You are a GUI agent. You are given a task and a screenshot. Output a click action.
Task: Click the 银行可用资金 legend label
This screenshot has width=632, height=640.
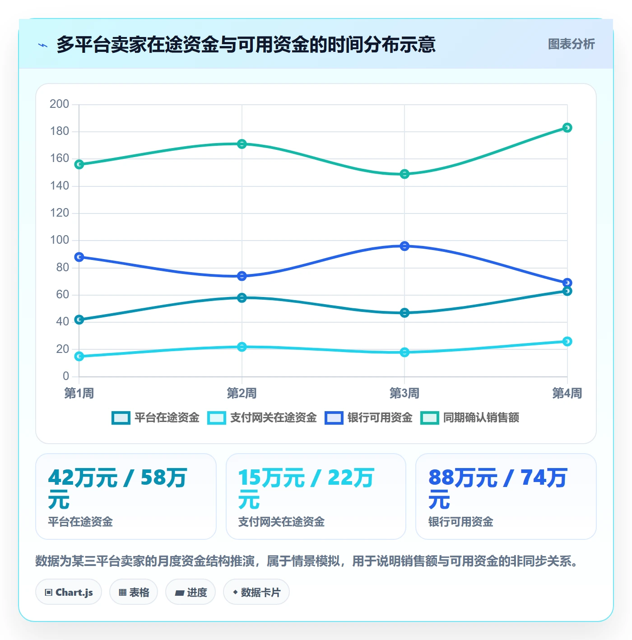pyautogui.click(x=380, y=418)
